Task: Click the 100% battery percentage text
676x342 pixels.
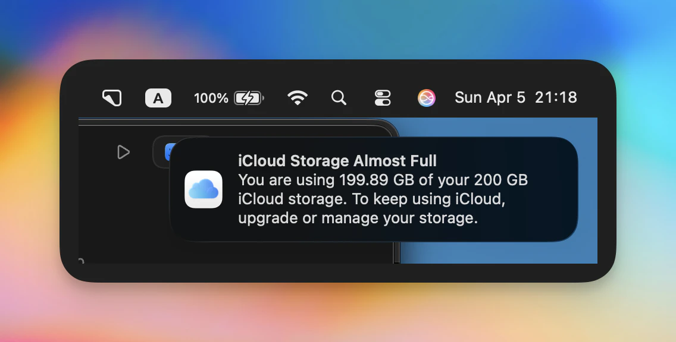Action: click(x=211, y=97)
